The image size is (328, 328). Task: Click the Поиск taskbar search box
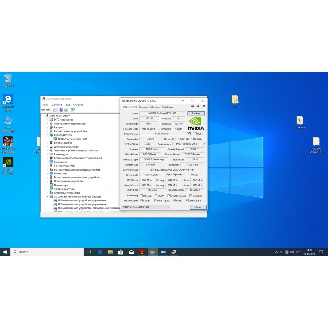click(47, 252)
